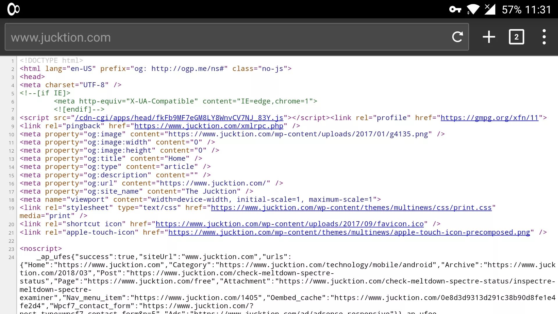This screenshot has height=314, width=558.
Task: Open the cdn-cgi/apps/head script link
Action: click(x=179, y=118)
